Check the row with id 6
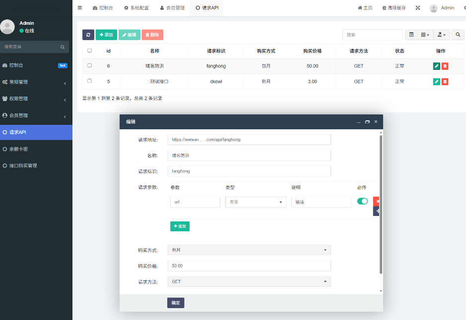Viewport: 466px width, 320px height. coord(89,65)
